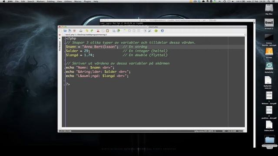
Task: Open the Folding menu
Action: [51, 1]
